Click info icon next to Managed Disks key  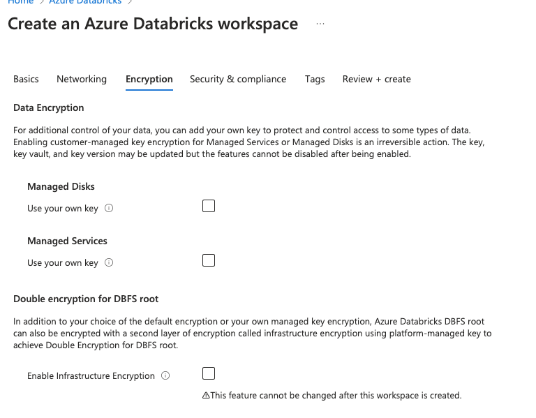click(109, 208)
